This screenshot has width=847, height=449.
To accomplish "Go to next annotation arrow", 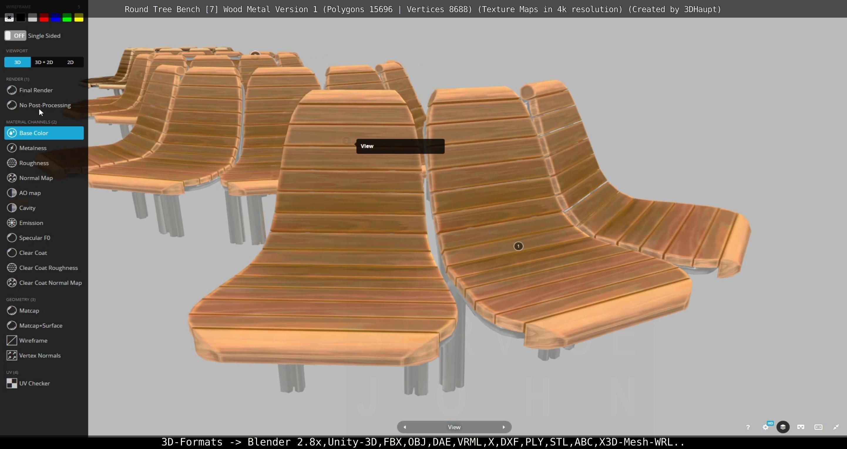I will click(504, 427).
